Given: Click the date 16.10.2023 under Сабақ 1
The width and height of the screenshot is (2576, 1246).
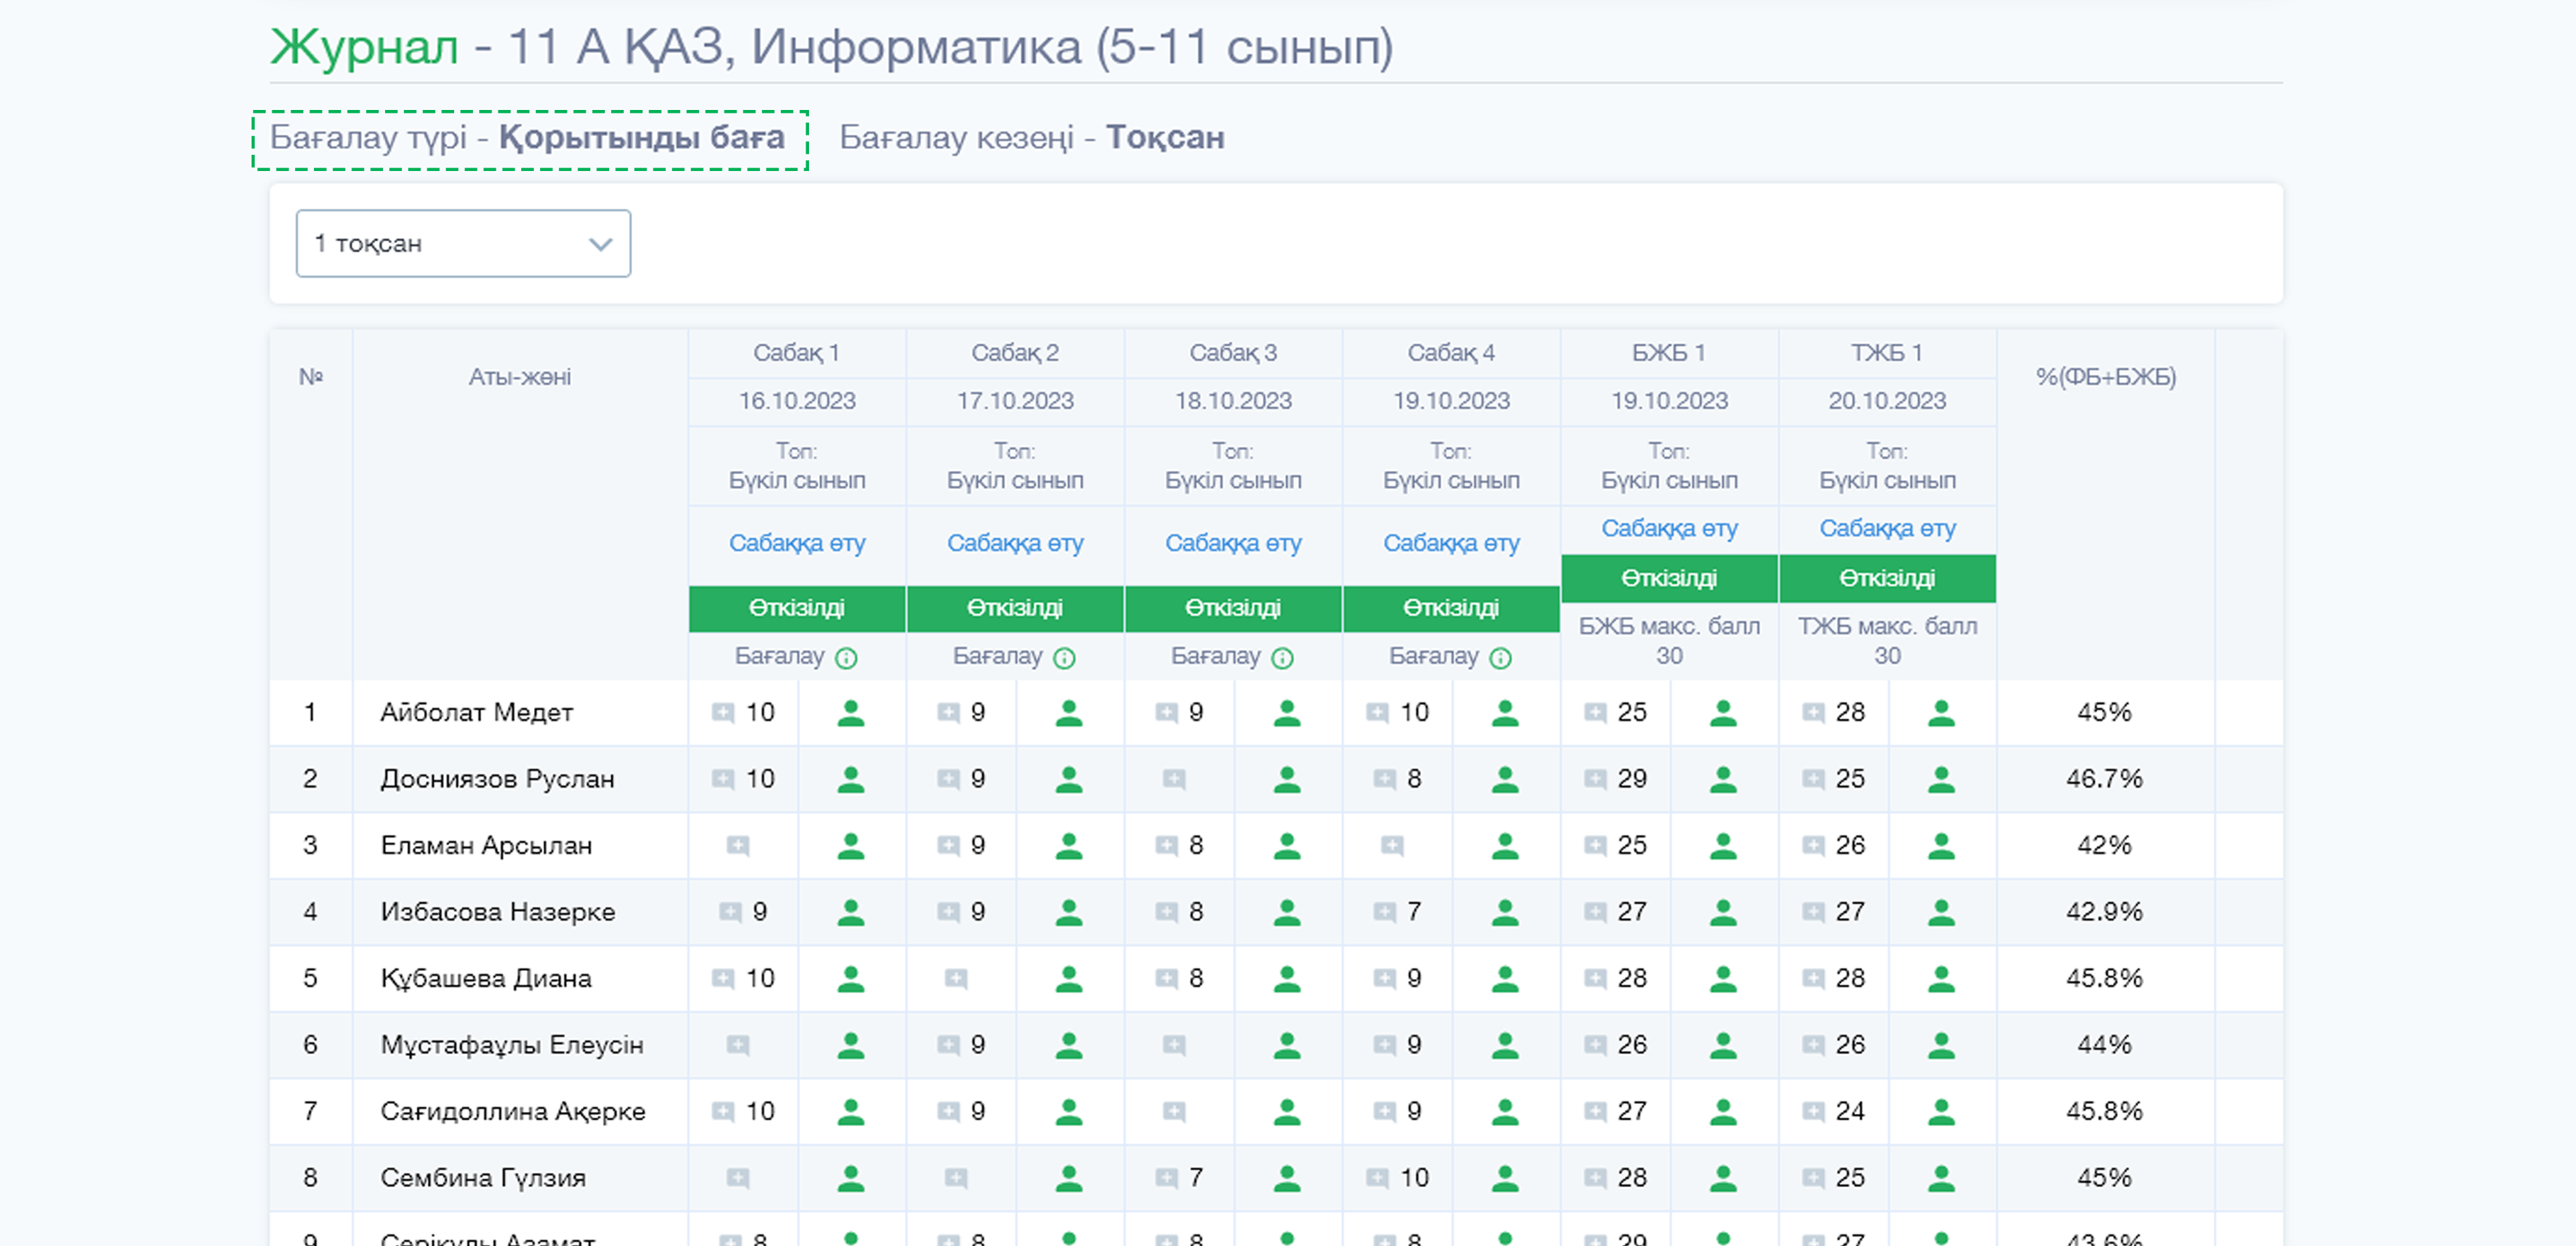Looking at the screenshot, I should [797, 401].
